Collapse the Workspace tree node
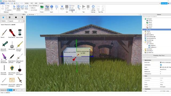This screenshot has height=96, width=171. (143, 19)
